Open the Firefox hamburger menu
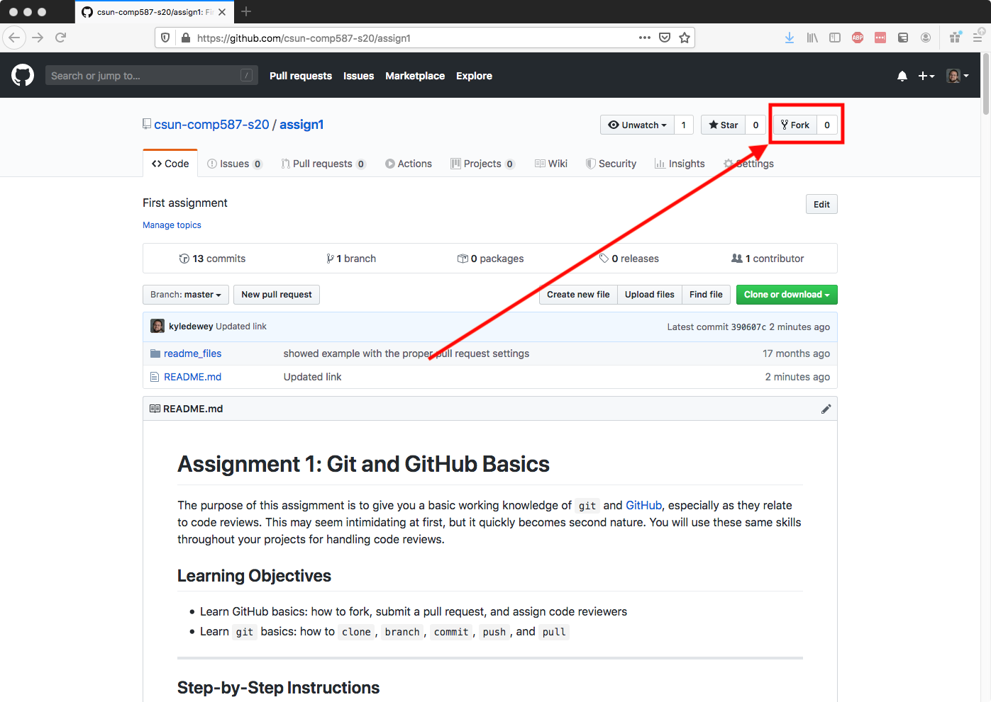Image resolution: width=991 pixels, height=702 pixels. 978,38
